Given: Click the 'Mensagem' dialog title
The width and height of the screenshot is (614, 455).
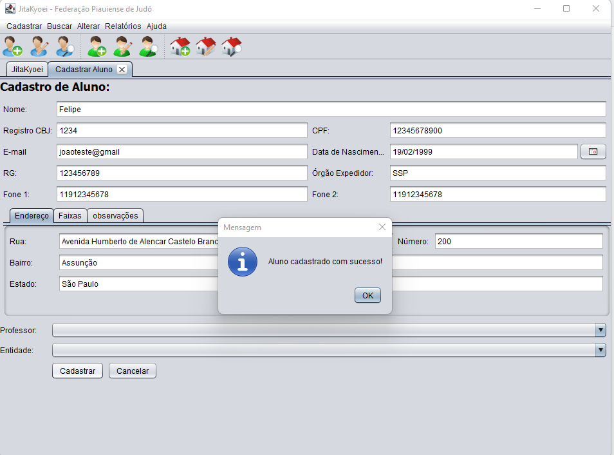Looking at the screenshot, I should click(242, 227).
